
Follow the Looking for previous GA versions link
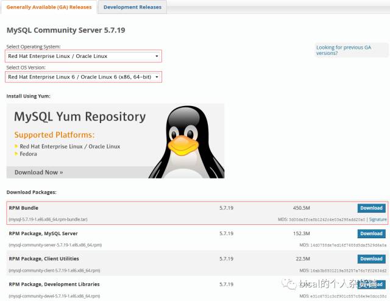pyautogui.click(x=344, y=50)
